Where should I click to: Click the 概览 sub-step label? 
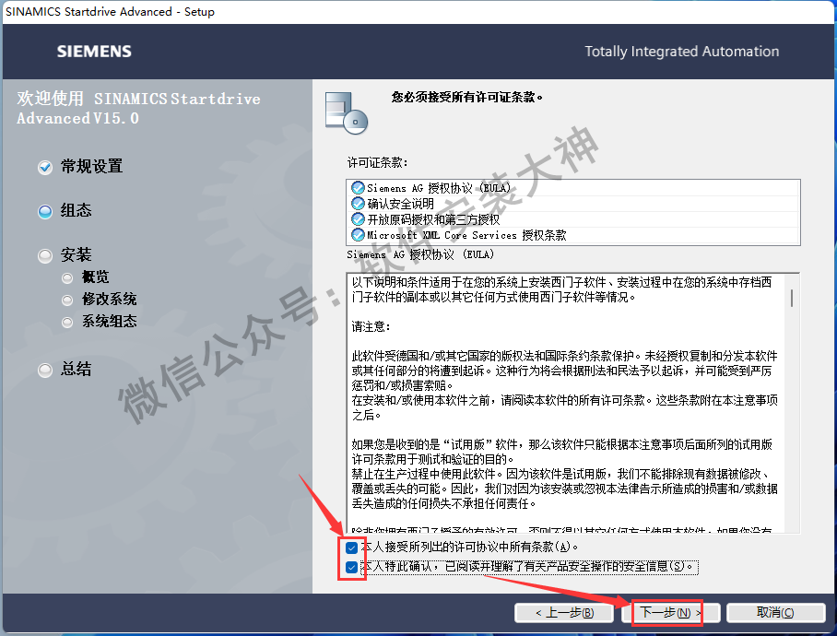tap(95, 277)
